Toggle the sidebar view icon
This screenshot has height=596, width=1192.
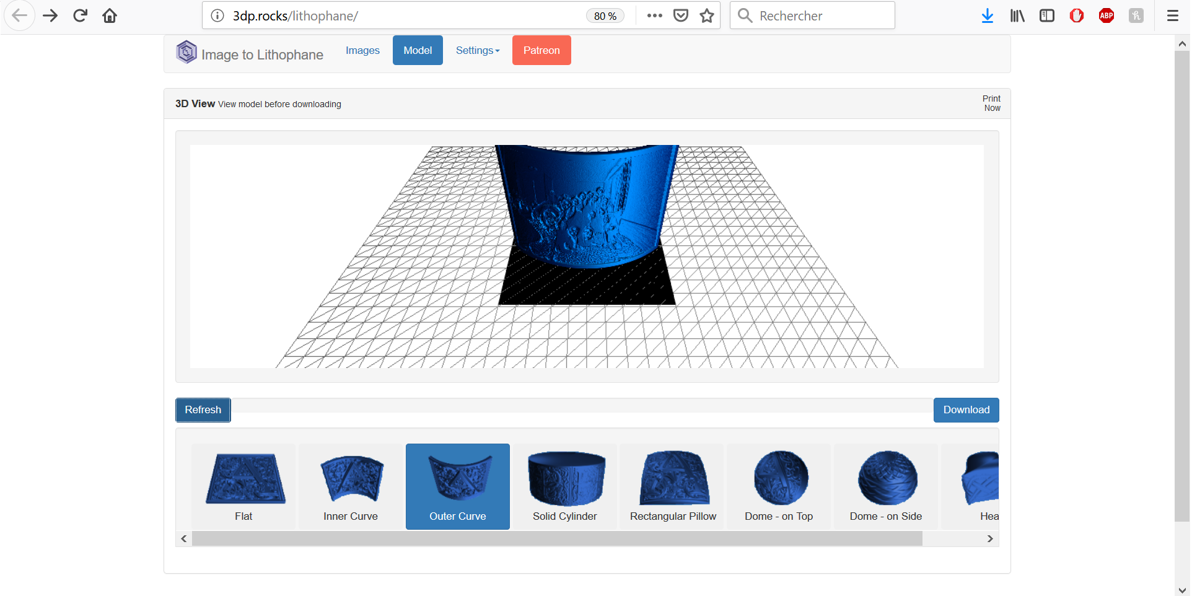[x=1047, y=15]
